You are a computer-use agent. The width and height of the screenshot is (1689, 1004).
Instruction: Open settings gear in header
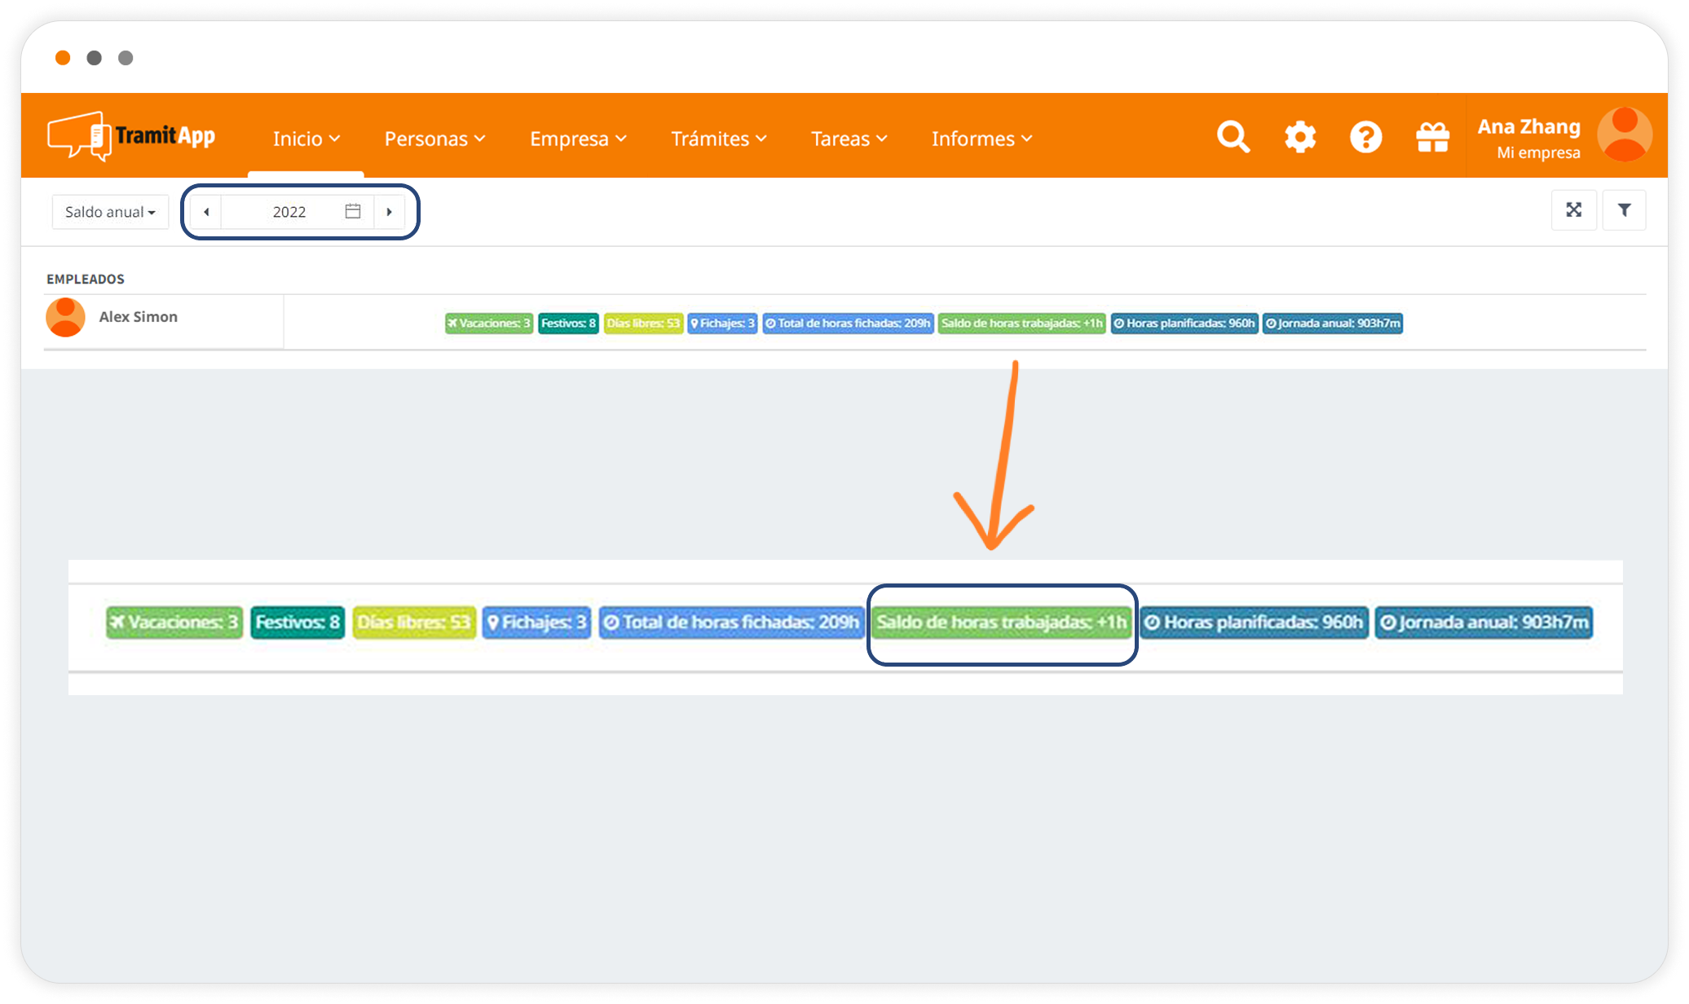click(x=1299, y=137)
